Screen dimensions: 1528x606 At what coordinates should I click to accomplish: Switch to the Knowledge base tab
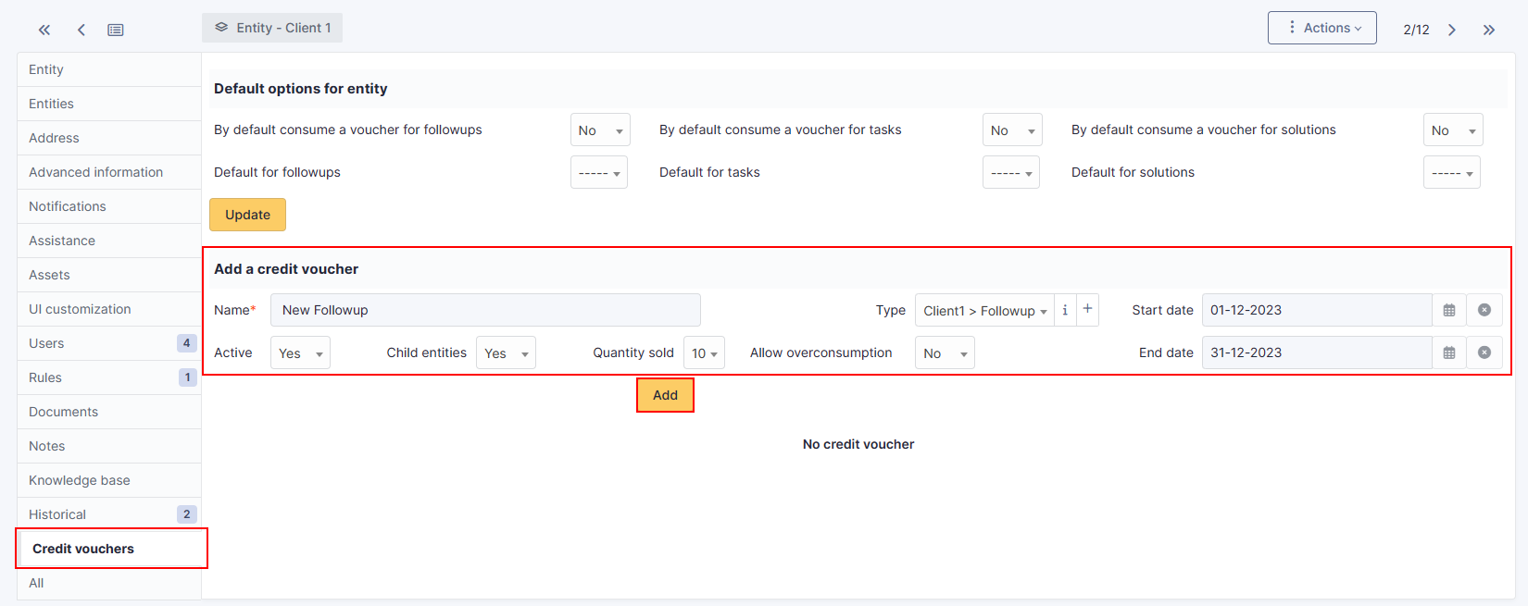click(80, 480)
